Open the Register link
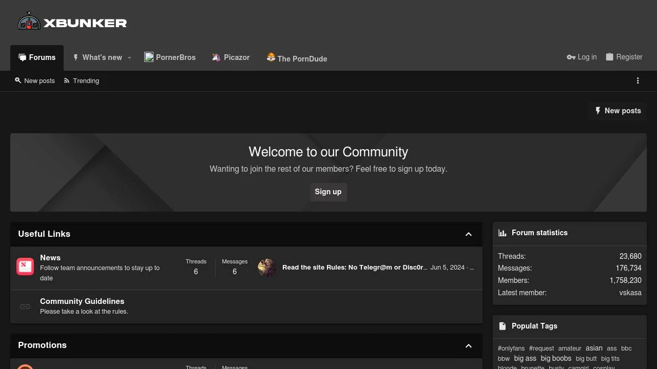The height and width of the screenshot is (369, 657). pyautogui.click(x=624, y=57)
